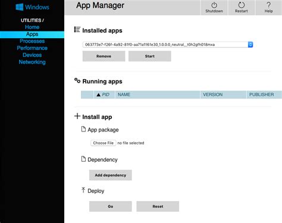Click the 'App package' label
The height and width of the screenshot is (223, 282).
tap(103, 130)
